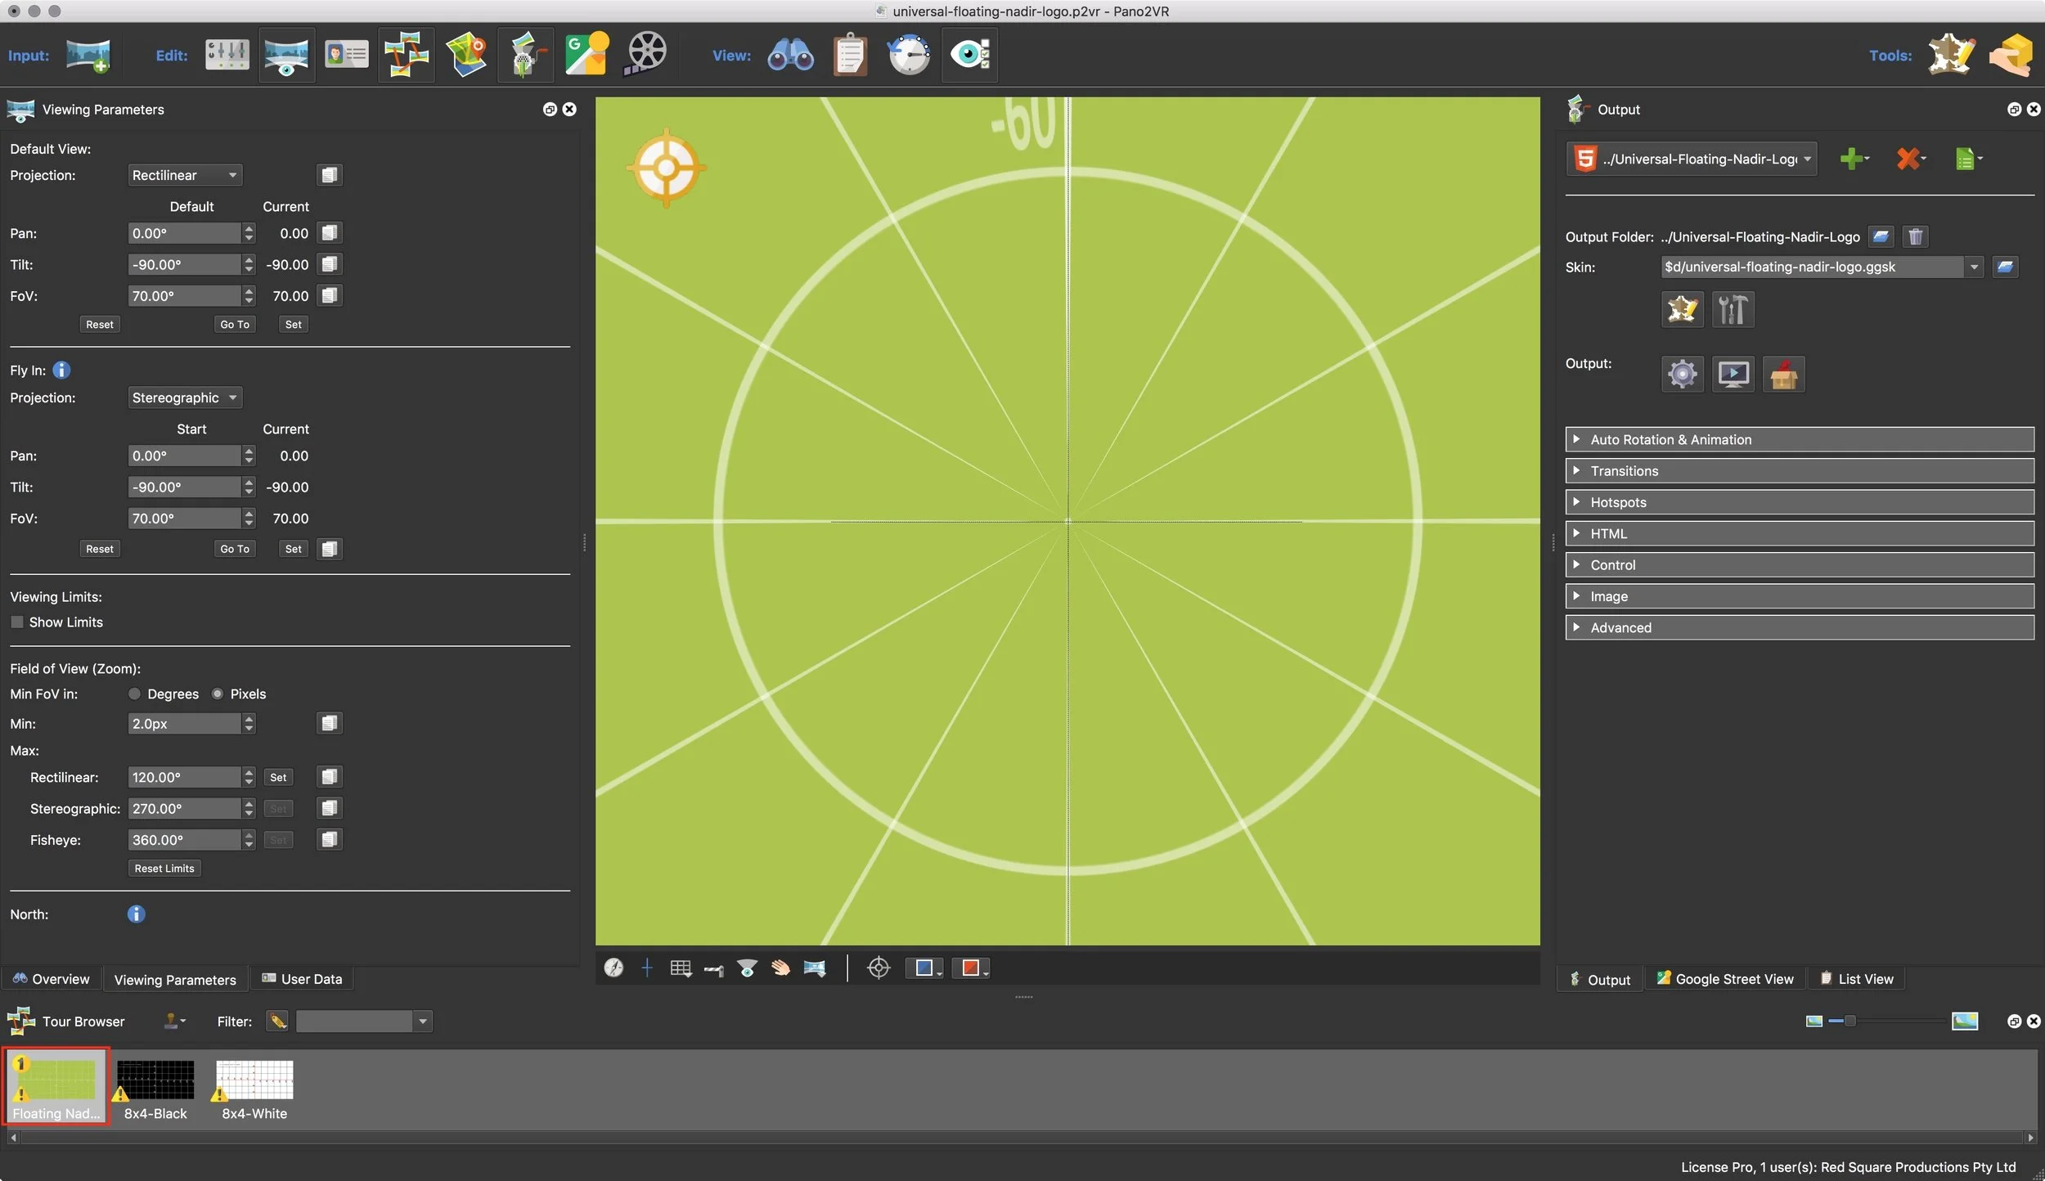Click the package output icon
This screenshot has width=2045, height=1181.
point(1783,375)
